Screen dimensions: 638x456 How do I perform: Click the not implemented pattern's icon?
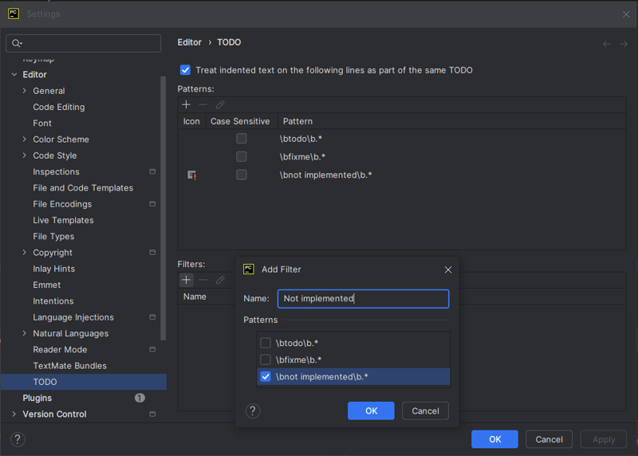(x=191, y=175)
